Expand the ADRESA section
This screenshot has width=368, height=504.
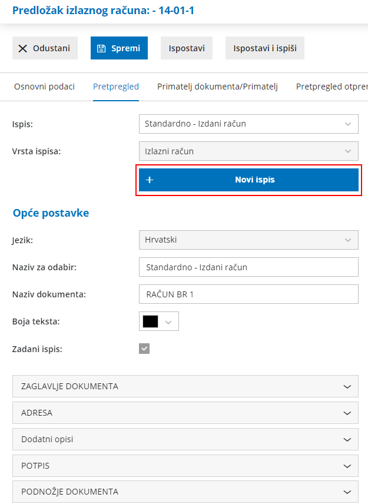click(185, 413)
